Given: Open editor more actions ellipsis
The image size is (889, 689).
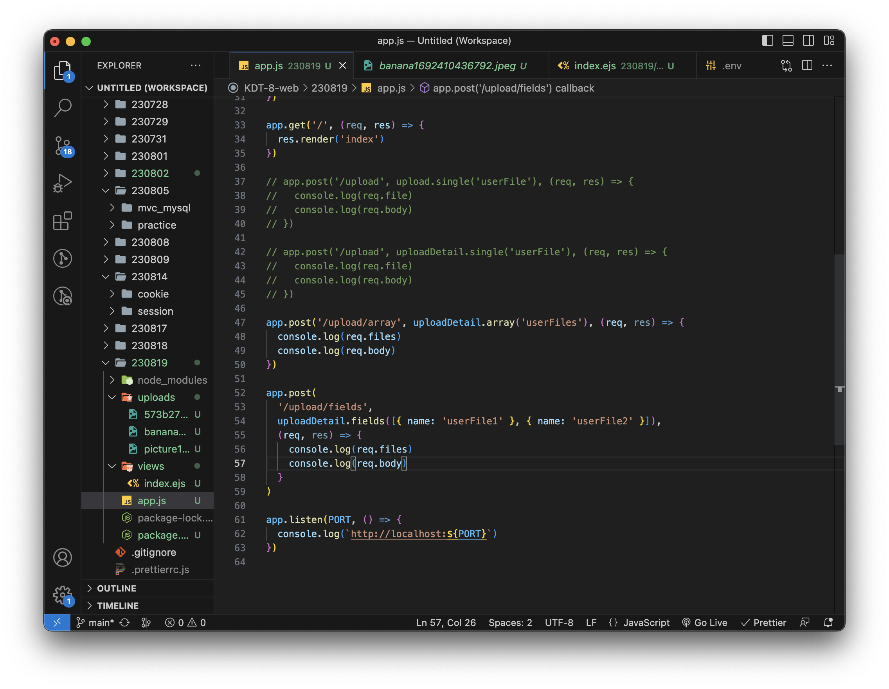Looking at the screenshot, I should pos(827,65).
